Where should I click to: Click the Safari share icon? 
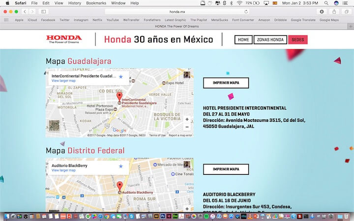click(334, 11)
